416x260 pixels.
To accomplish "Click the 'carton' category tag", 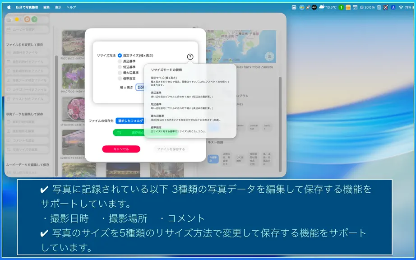I will coord(267,127).
